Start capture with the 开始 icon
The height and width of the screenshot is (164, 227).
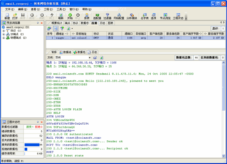click(70, 16)
